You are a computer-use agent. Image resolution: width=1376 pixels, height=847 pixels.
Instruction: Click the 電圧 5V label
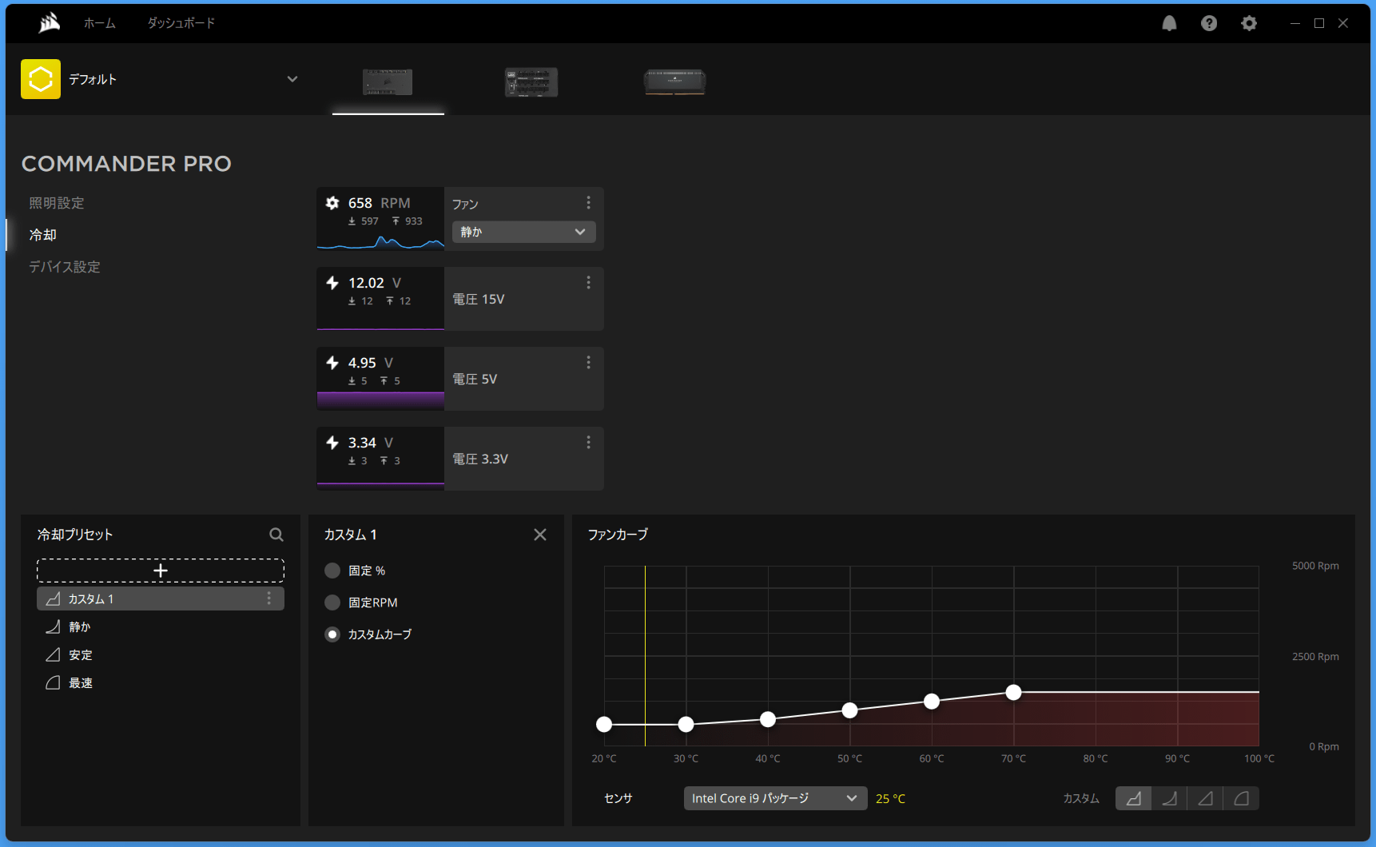pyautogui.click(x=475, y=379)
